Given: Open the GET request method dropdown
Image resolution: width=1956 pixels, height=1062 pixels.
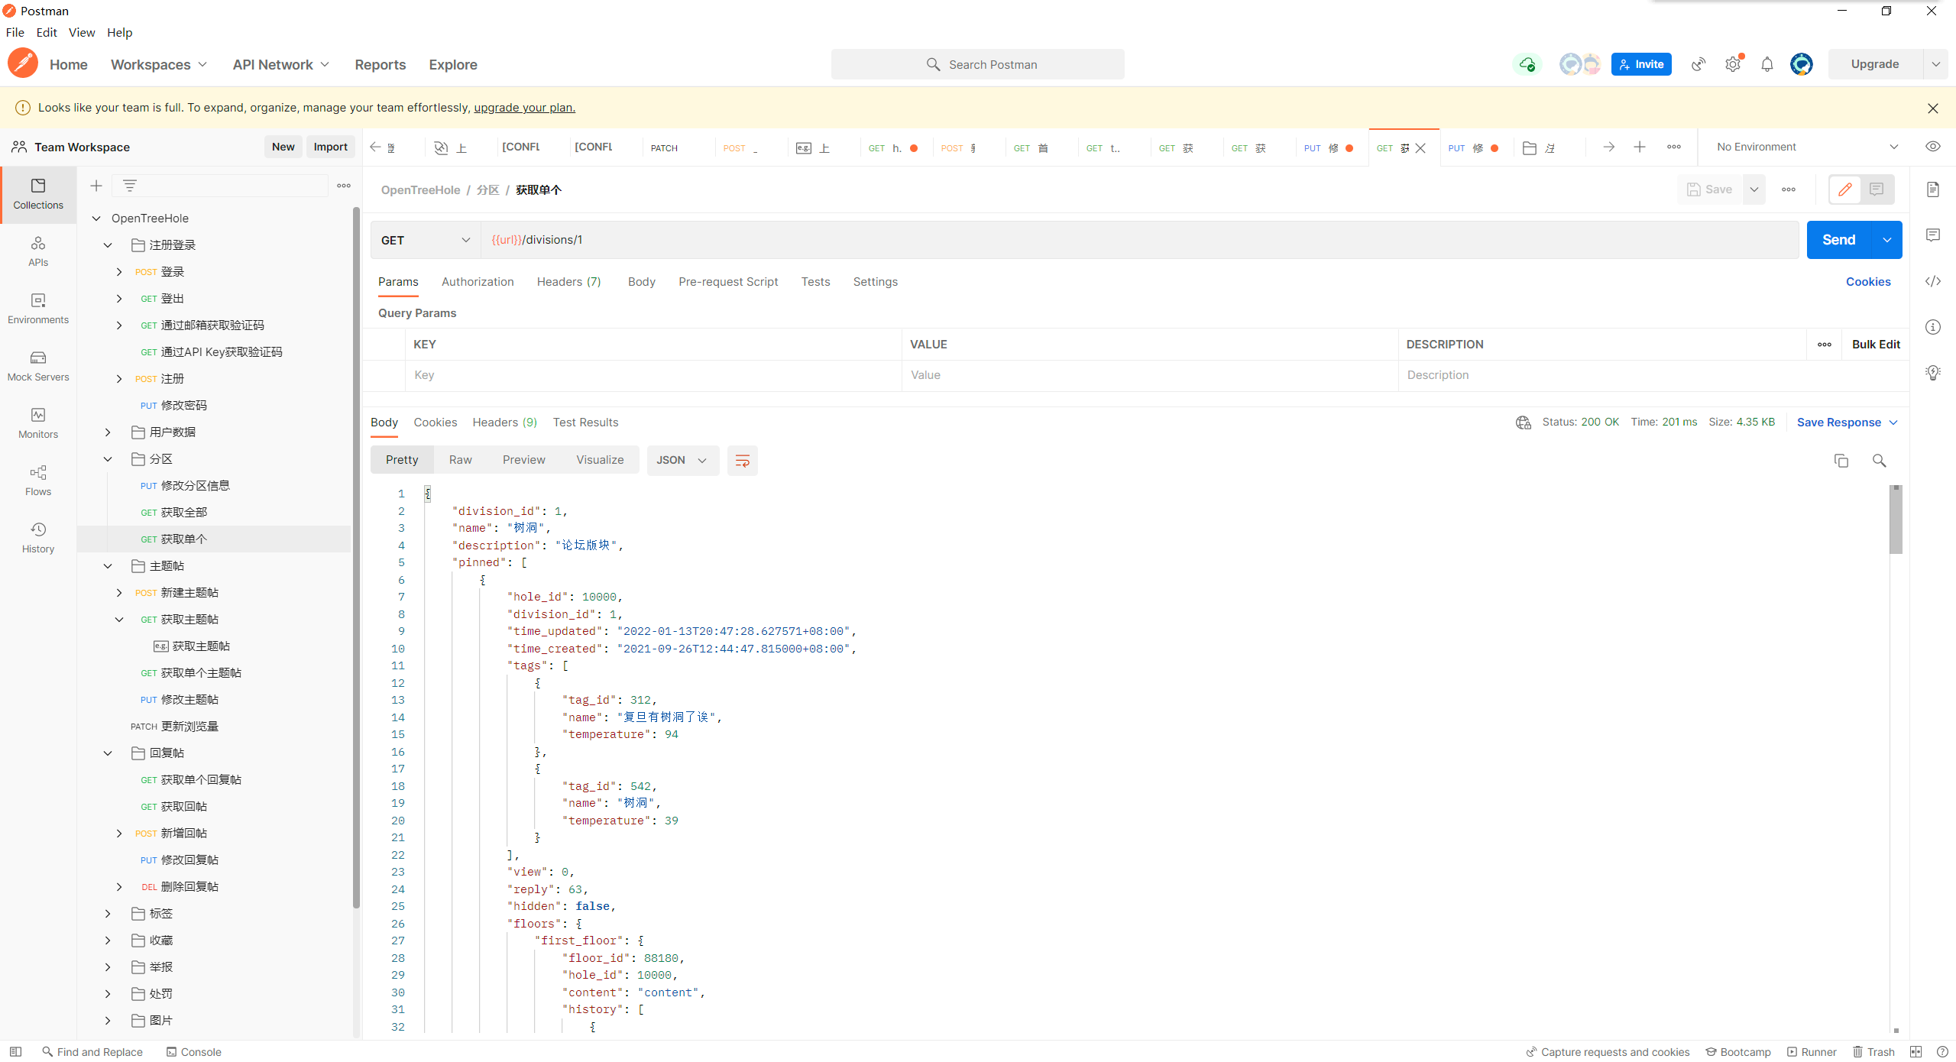Looking at the screenshot, I should (426, 239).
